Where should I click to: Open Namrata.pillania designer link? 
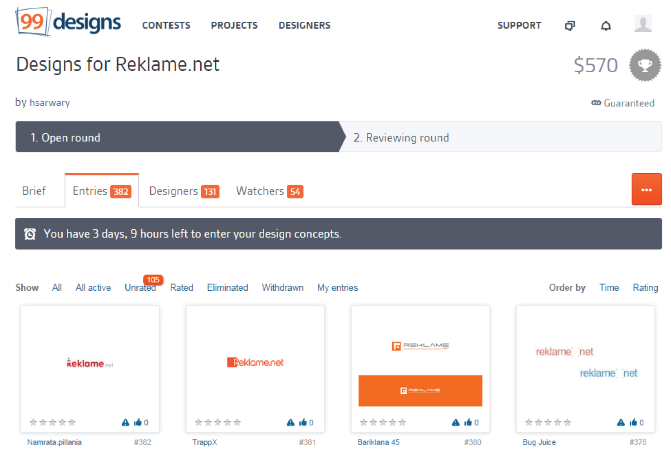[54, 442]
